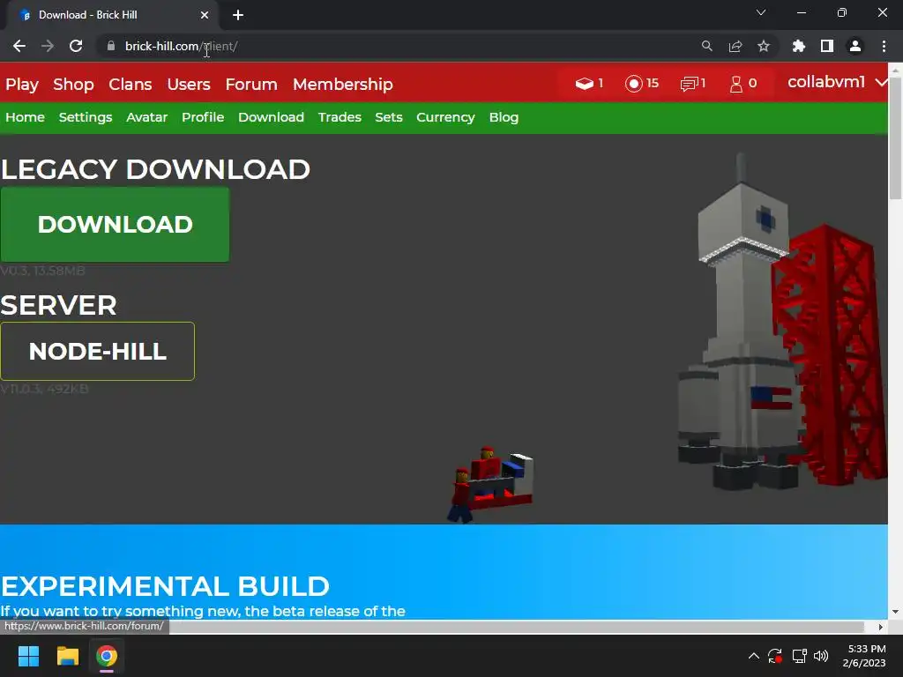Viewport: 903px width, 677px height.
Task: Go to Home in the green bar
Action: tap(25, 117)
